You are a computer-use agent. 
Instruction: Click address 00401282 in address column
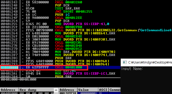[9, 52]
